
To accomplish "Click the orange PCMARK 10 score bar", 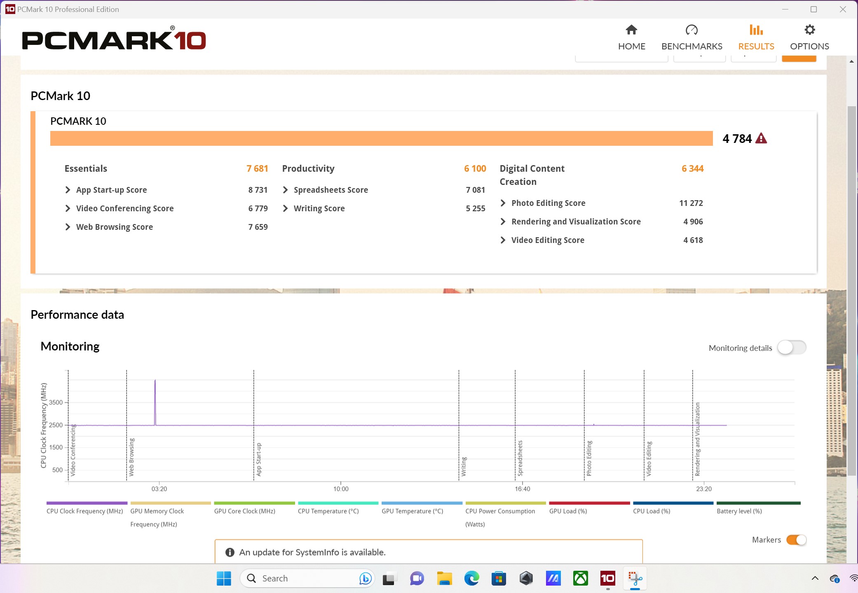I will click(x=381, y=138).
